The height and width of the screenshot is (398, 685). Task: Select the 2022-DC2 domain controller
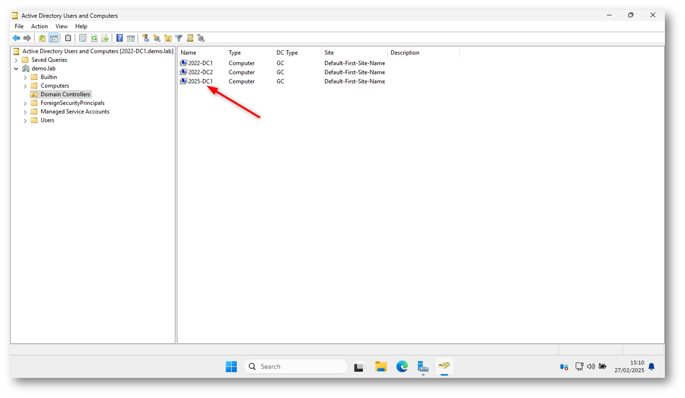[x=200, y=72]
